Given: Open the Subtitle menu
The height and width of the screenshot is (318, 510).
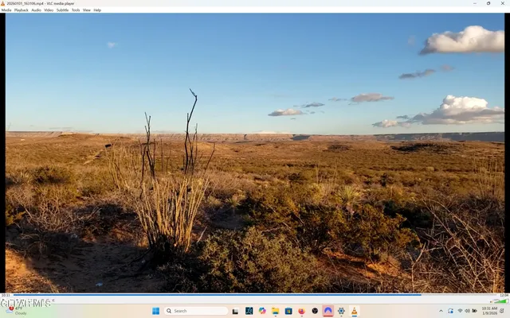Looking at the screenshot, I should (62, 10).
